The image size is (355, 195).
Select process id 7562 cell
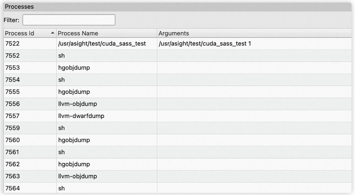click(30, 164)
